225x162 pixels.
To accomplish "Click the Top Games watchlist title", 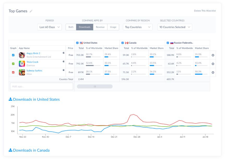I will point(18,11).
